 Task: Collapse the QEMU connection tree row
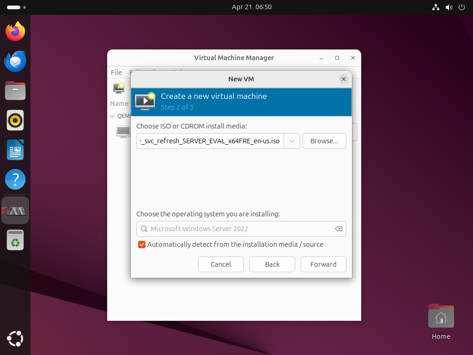point(112,116)
